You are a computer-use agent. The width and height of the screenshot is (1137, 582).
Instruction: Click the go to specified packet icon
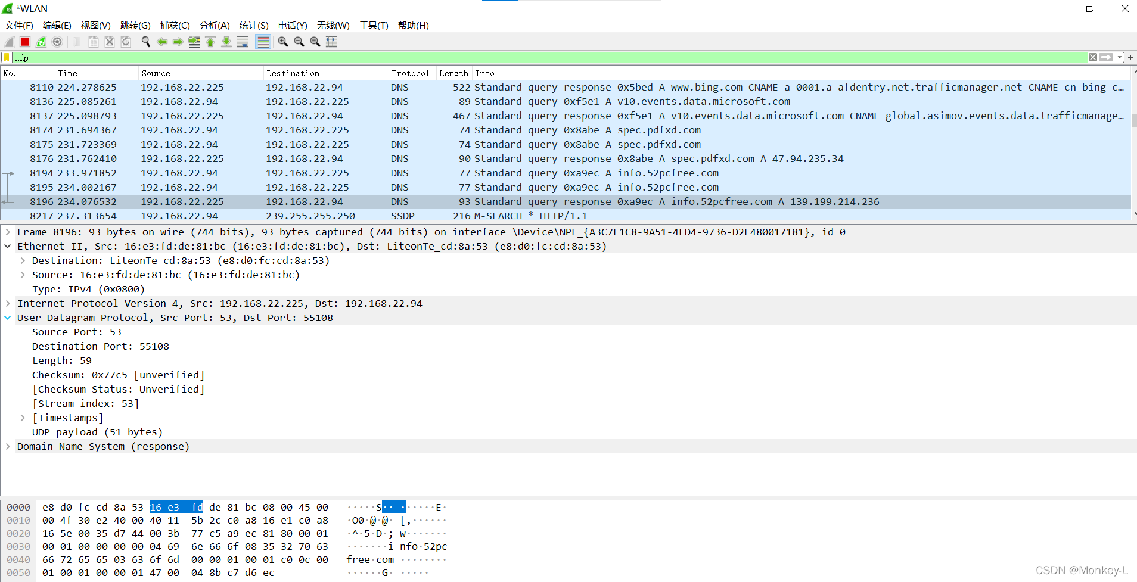point(194,42)
